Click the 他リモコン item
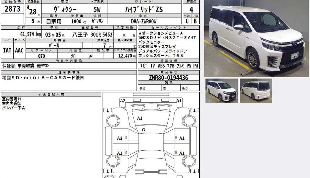 [43, 66]
